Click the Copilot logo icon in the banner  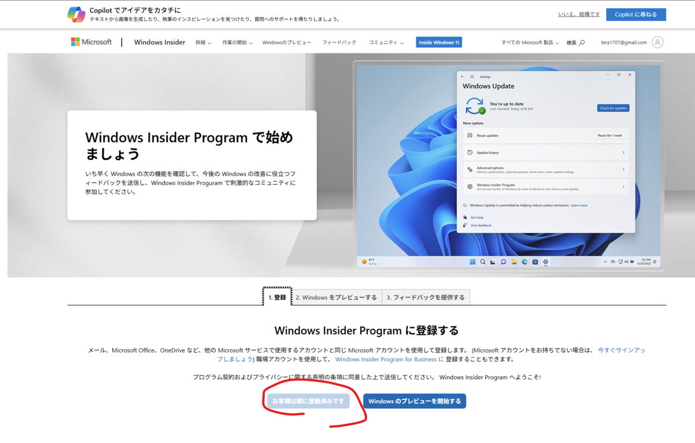tap(76, 14)
